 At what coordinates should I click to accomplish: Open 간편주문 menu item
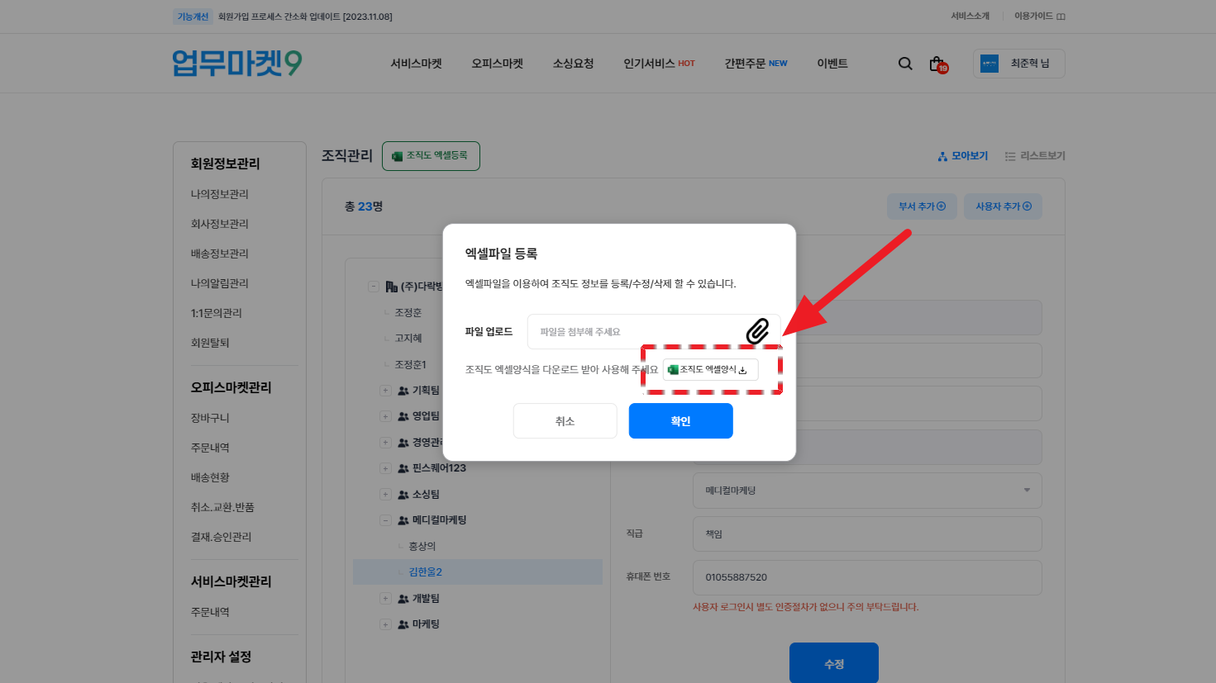pos(755,64)
